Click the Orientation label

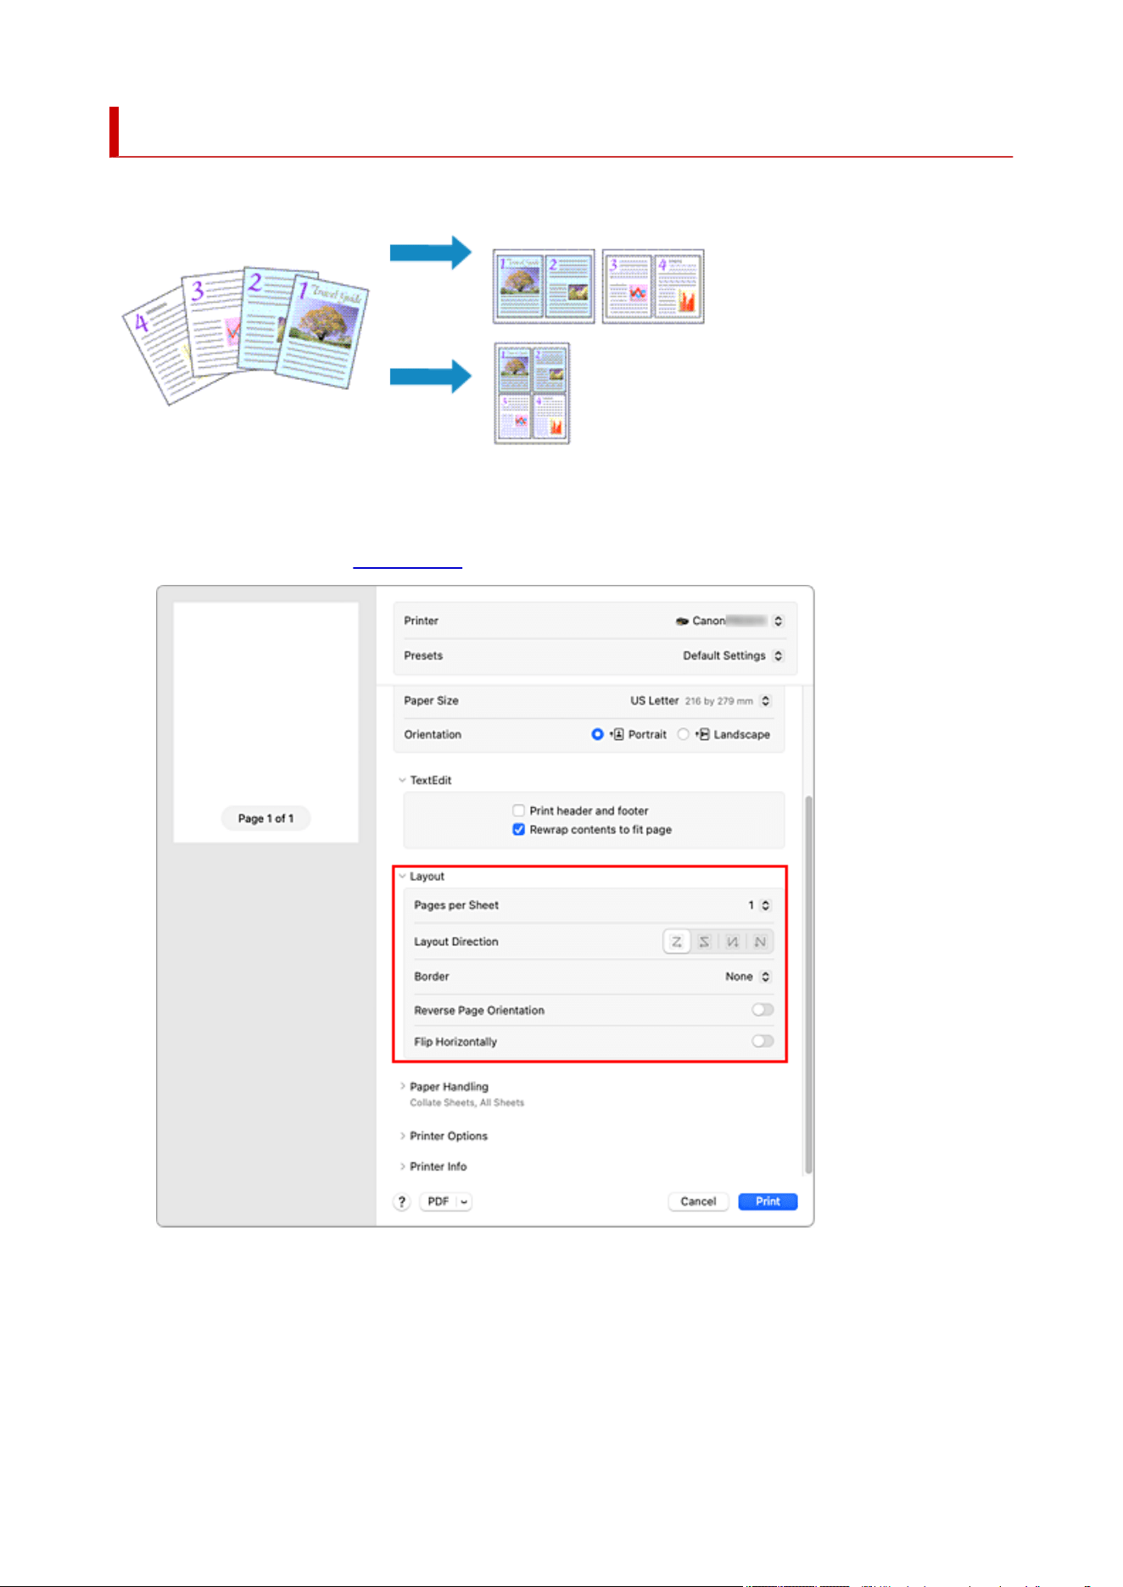click(433, 734)
